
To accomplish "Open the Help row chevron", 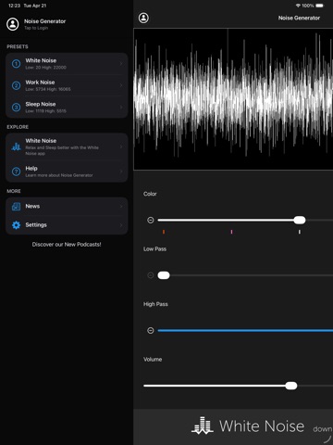I will pos(121,172).
